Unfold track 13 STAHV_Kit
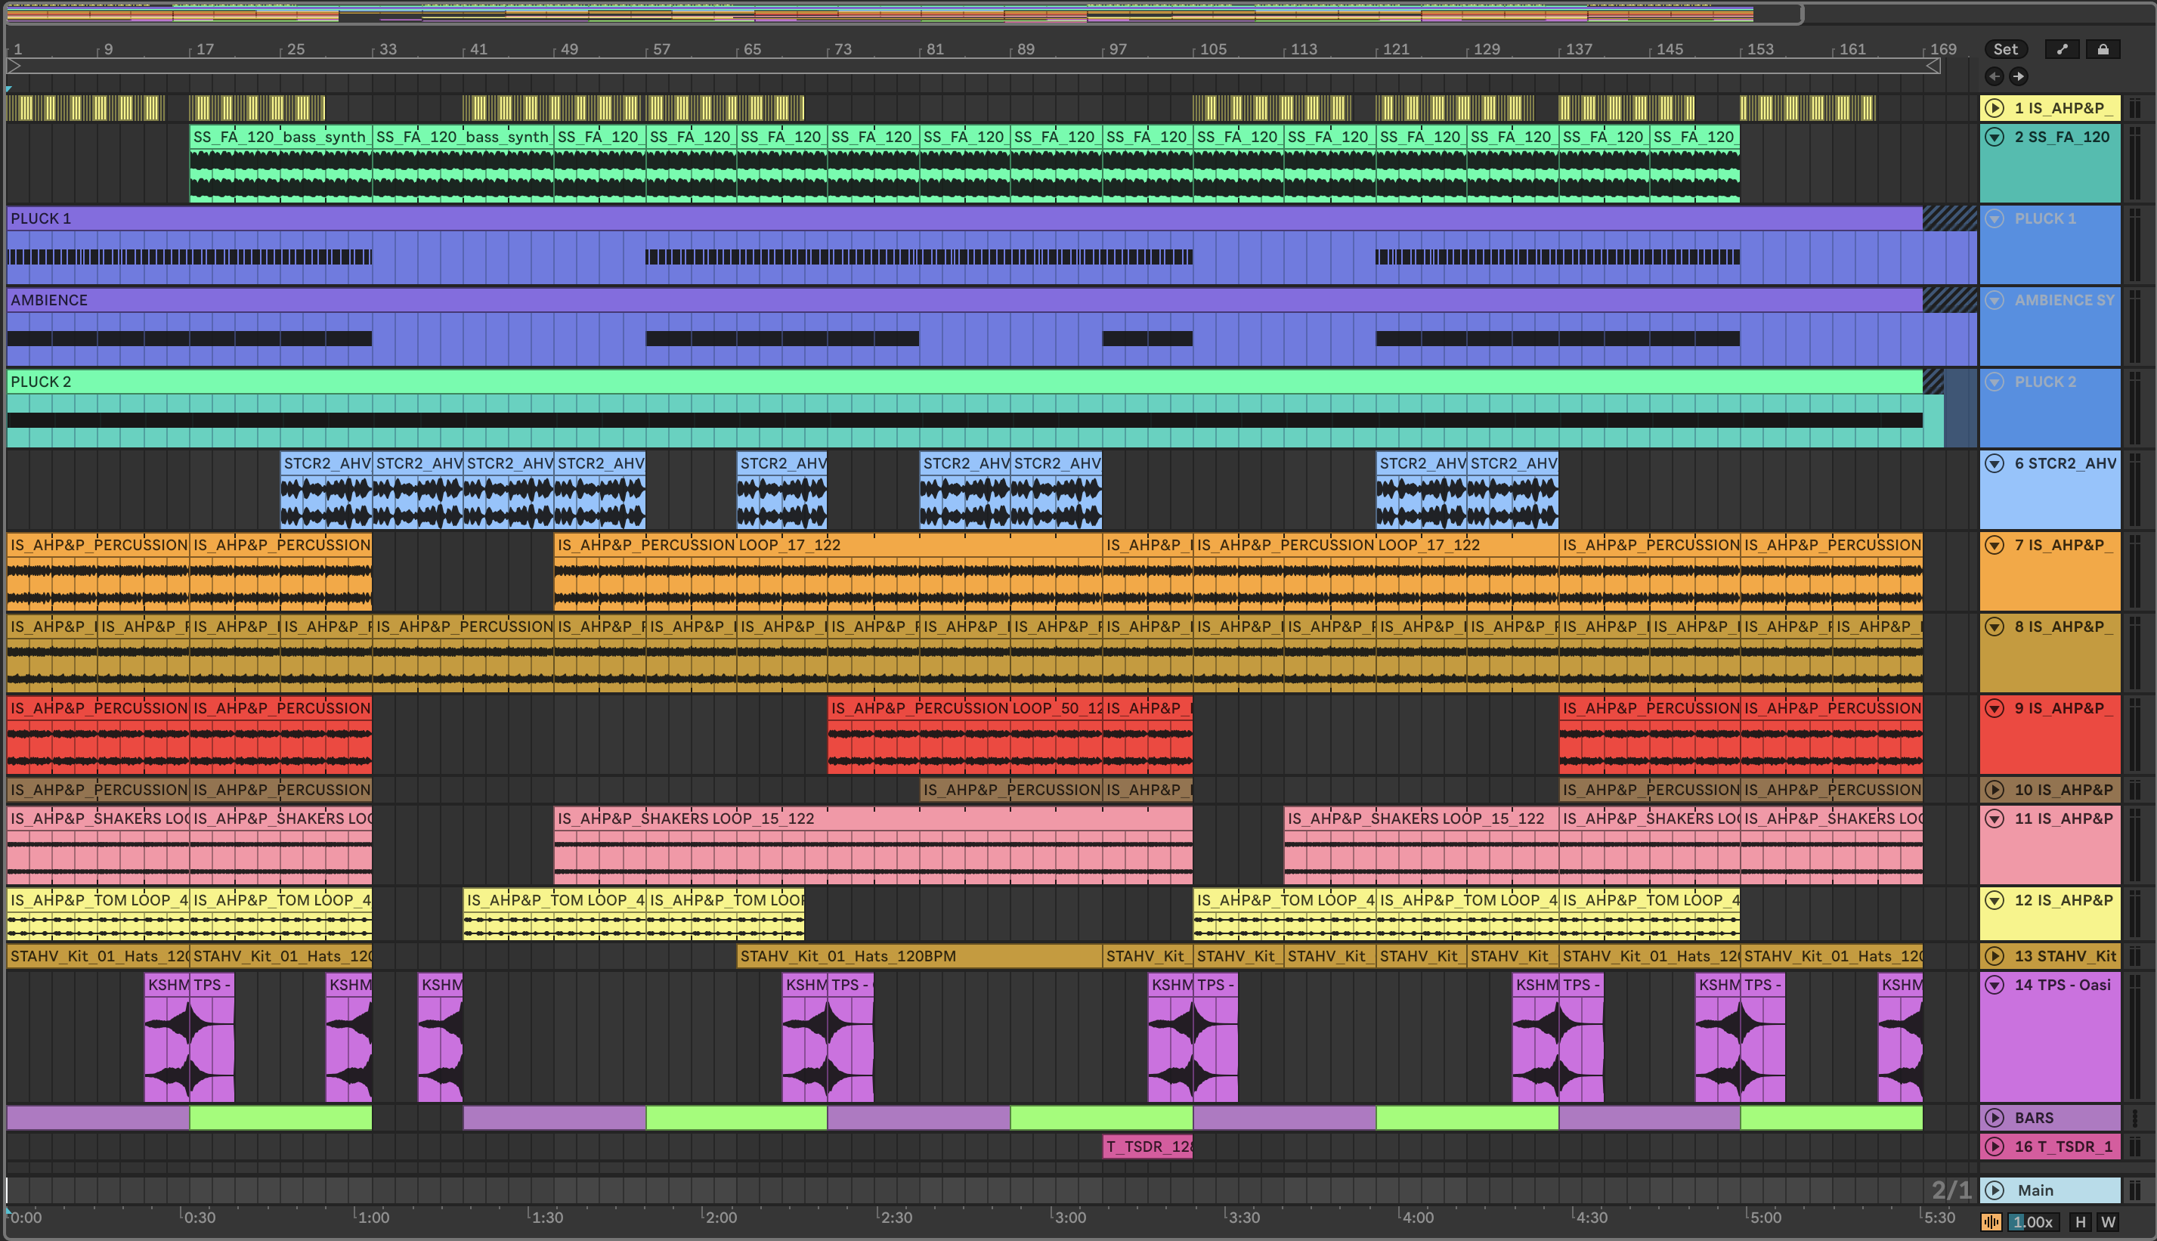Screen dimensions: 2157x1241 1995,956
